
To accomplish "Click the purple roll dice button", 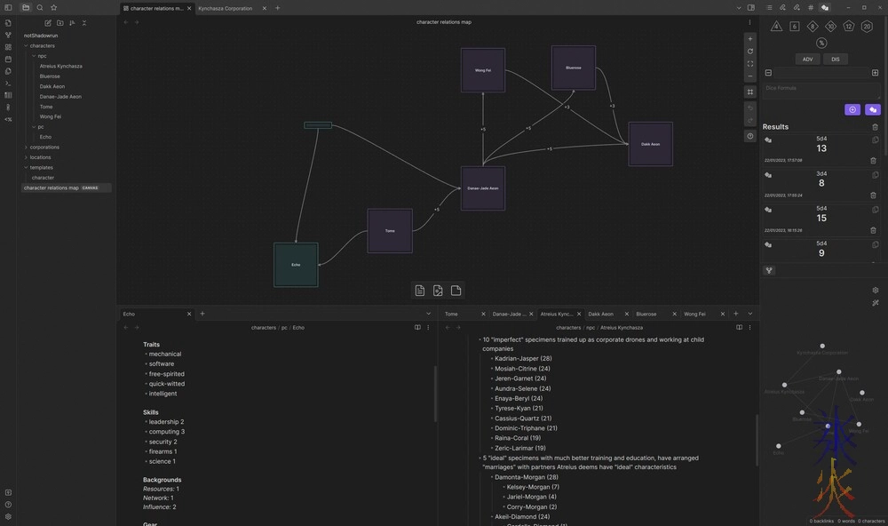I will point(873,109).
